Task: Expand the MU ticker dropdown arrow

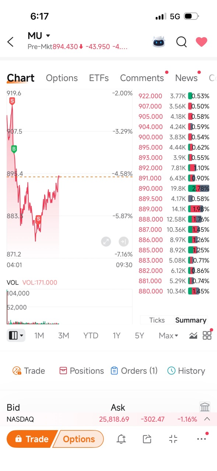Action: (x=48, y=36)
